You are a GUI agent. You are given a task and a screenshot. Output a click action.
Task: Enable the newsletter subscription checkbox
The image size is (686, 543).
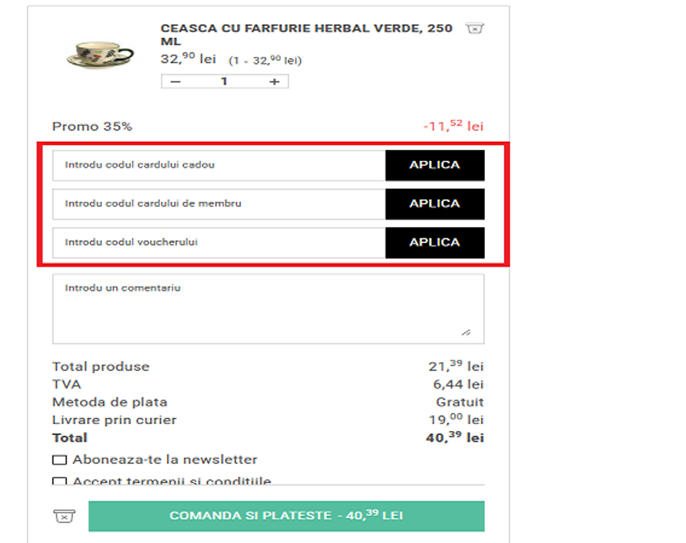click(x=59, y=460)
